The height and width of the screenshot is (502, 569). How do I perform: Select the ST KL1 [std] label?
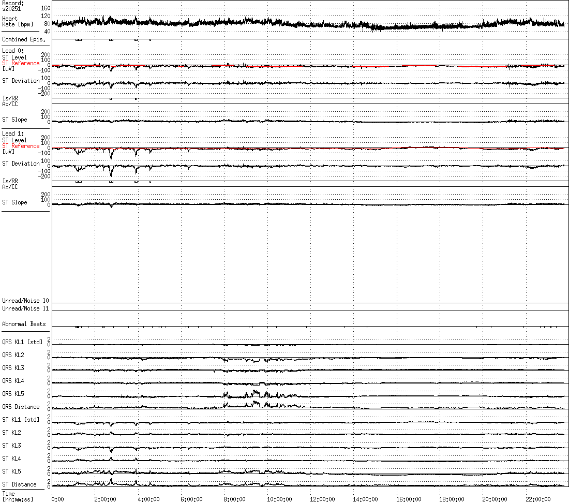[21, 420]
